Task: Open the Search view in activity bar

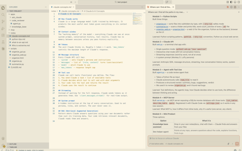Action: tap(3, 15)
